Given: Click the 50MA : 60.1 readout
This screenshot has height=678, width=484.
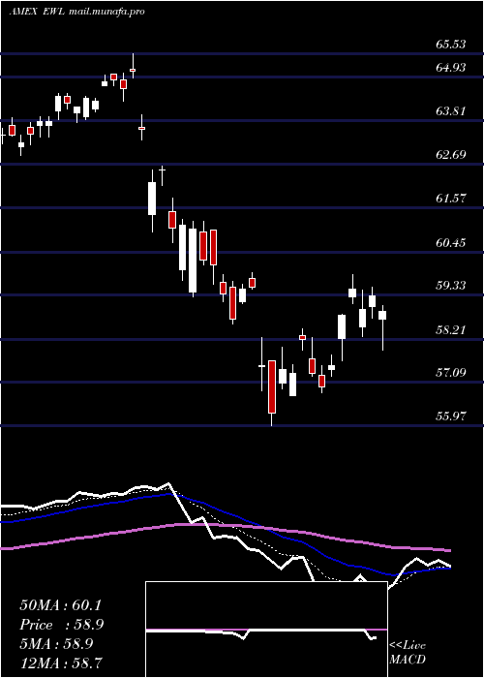Looking at the screenshot, I should click(x=60, y=605).
